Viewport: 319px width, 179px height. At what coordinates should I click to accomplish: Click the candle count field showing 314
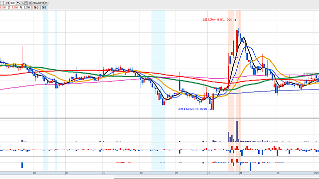click(7, 3)
